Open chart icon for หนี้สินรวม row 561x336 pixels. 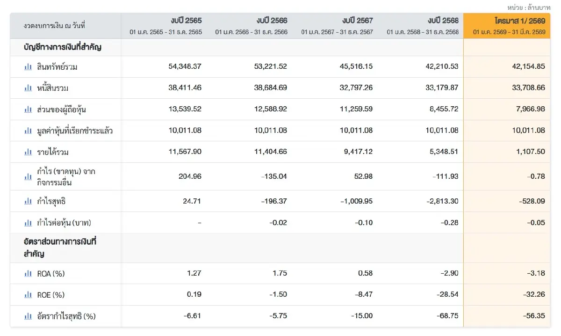(28, 88)
